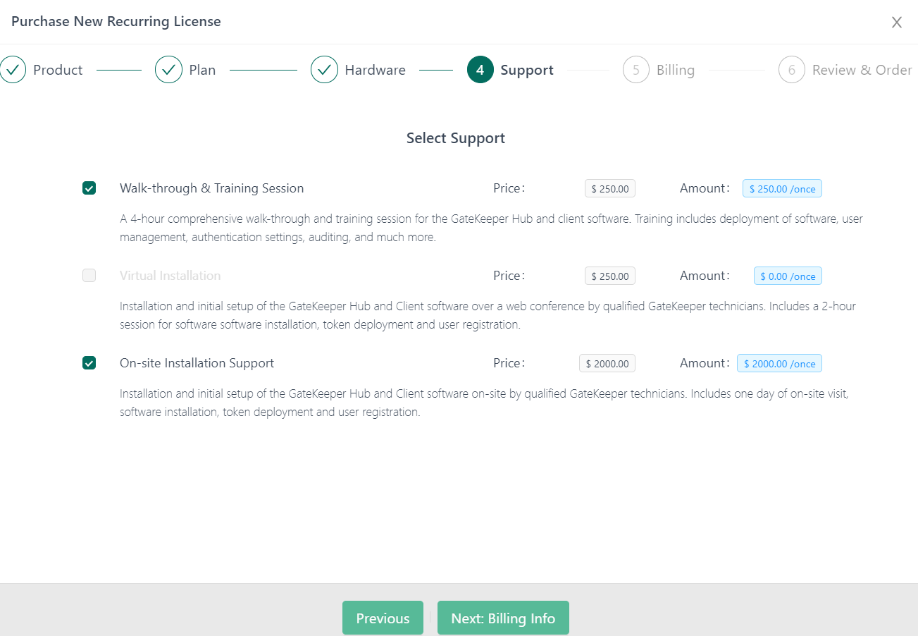Viewport: 918px width, 636px height.
Task: Click the Hardware step checkmark icon
Action: tap(324, 70)
